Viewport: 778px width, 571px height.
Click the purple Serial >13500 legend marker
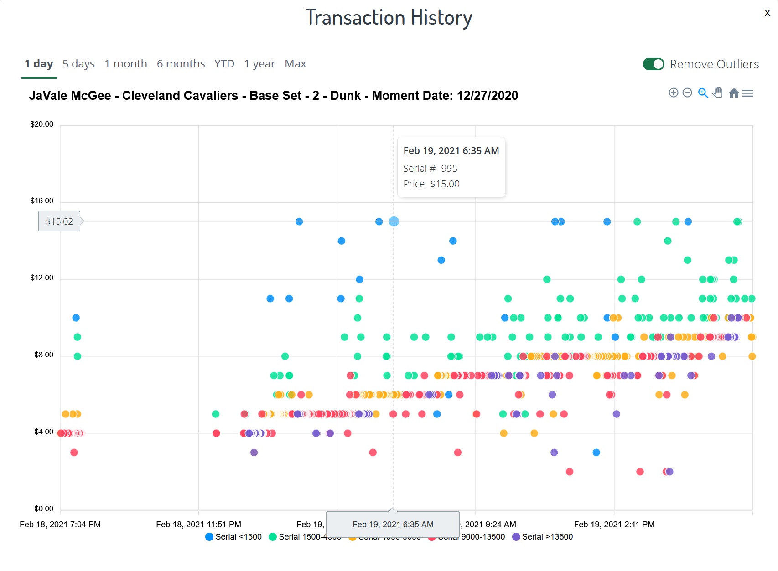pos(516,537)
